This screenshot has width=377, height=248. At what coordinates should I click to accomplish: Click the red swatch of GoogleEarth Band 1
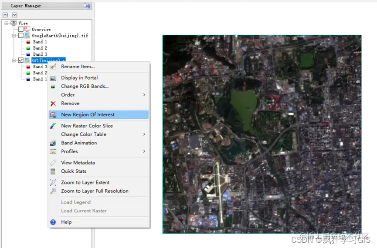pos(28,42)
